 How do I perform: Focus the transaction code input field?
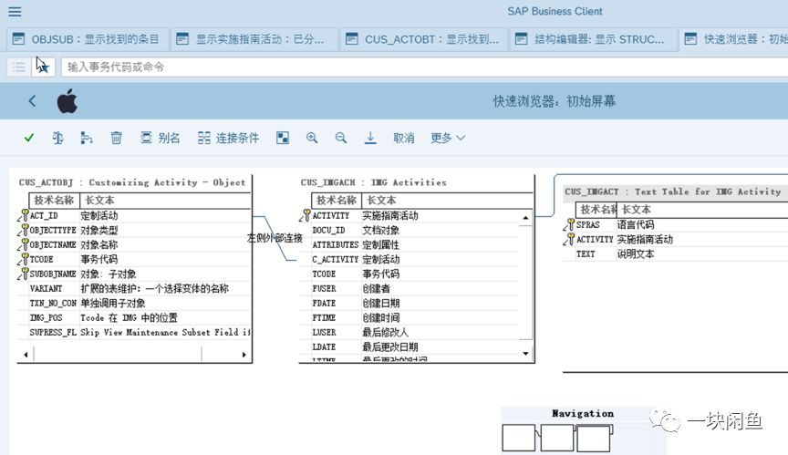click(425, 67)
